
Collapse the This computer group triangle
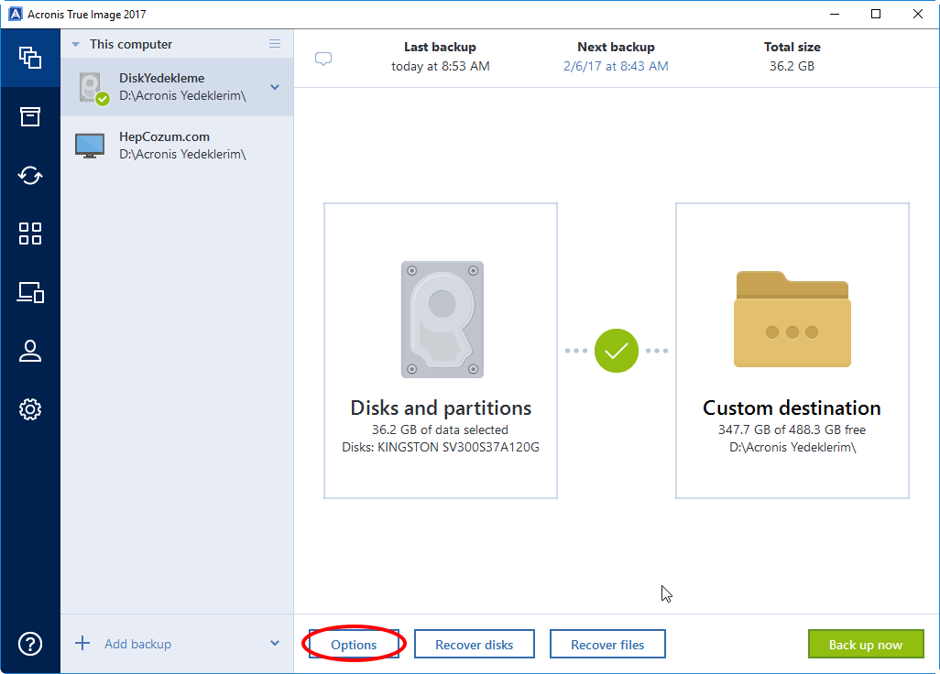coord(75,44)
